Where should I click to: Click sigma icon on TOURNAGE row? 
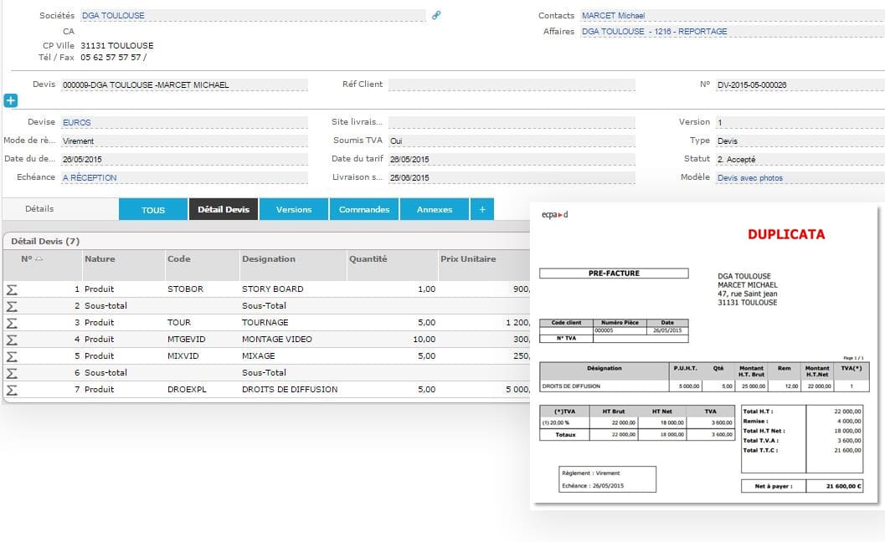(12, 323)
